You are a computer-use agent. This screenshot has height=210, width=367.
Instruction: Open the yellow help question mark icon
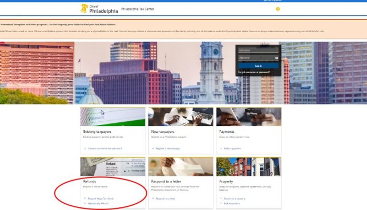278,9
